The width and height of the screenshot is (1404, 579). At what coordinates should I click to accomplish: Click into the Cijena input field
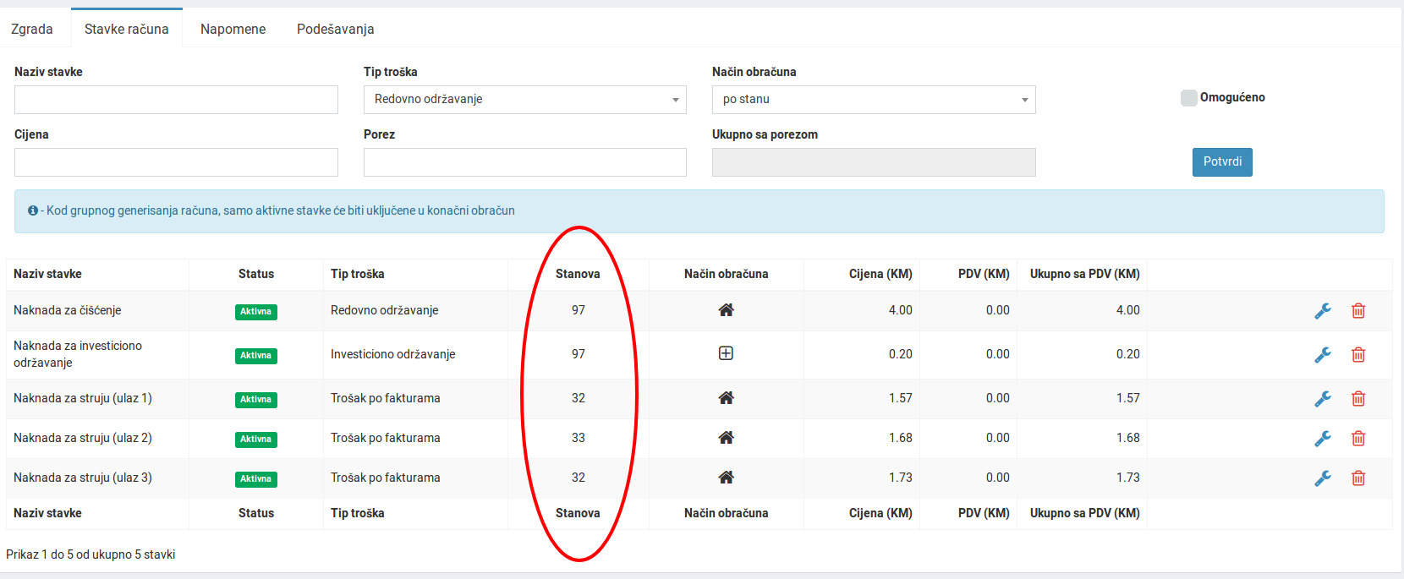[x=176, y=162]
